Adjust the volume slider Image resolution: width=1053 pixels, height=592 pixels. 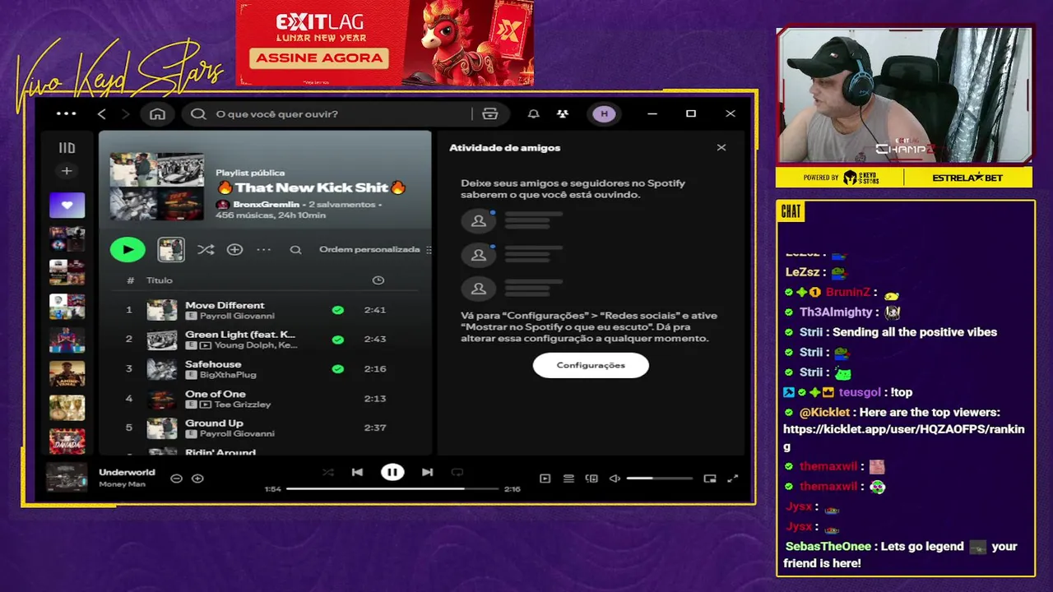[x=660, y=478]
